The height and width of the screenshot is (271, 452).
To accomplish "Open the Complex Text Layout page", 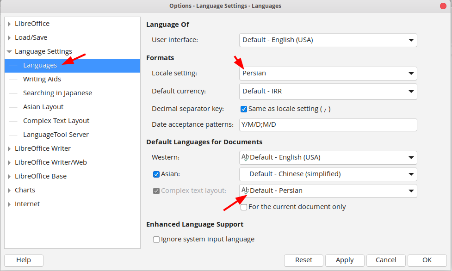I will click(56, 121).
